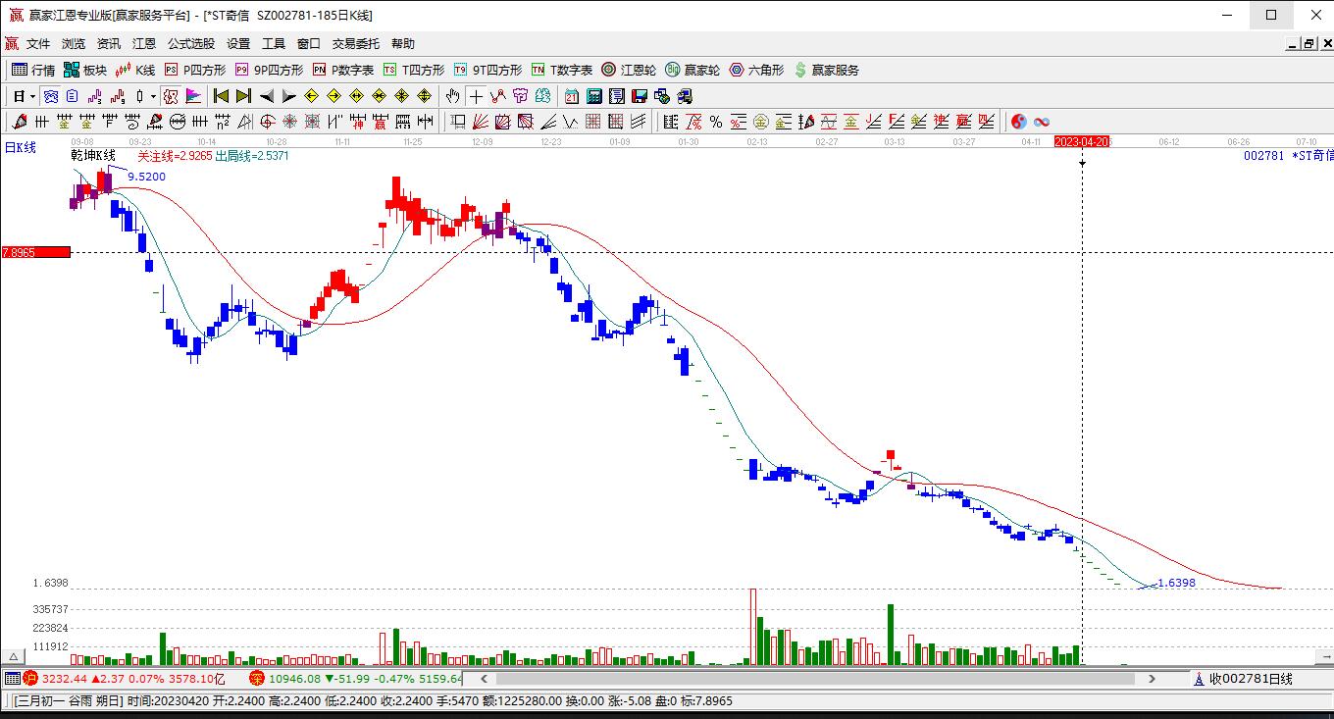Open 赢家服务 service page
This screenshot has width=1334, height=719.
827,70
